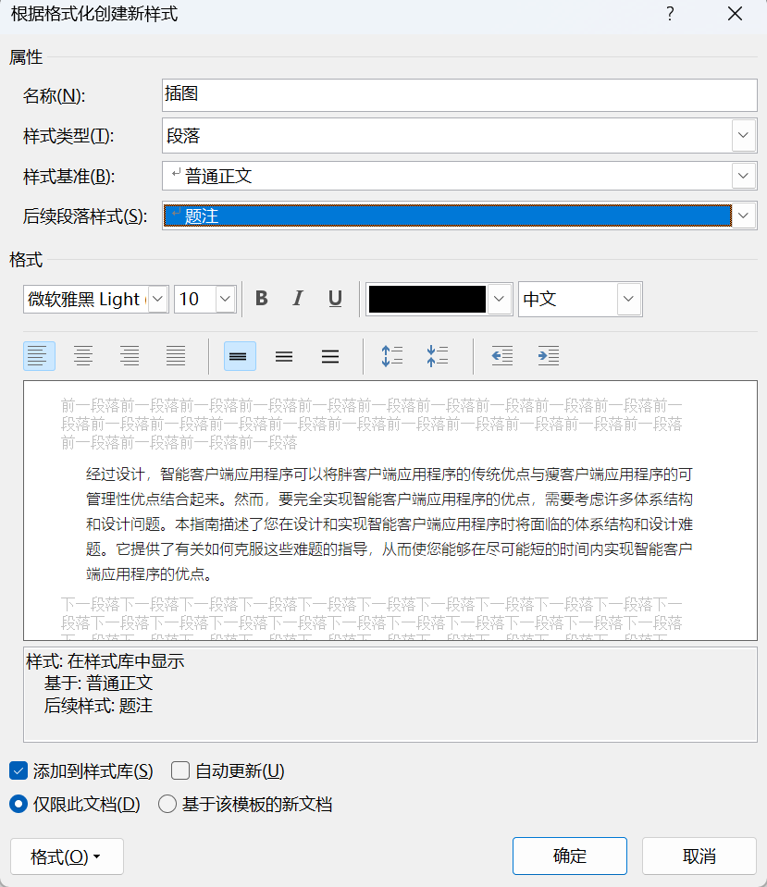Open script language dropdown 中文

coord(628,300)
